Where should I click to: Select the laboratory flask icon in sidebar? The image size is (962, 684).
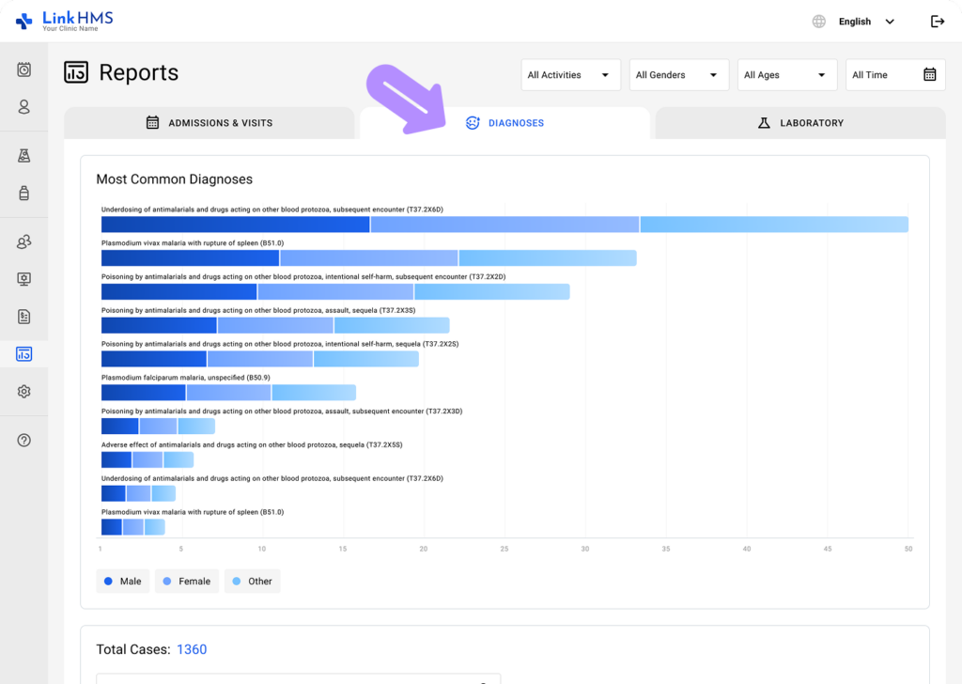tap(23, 154)
